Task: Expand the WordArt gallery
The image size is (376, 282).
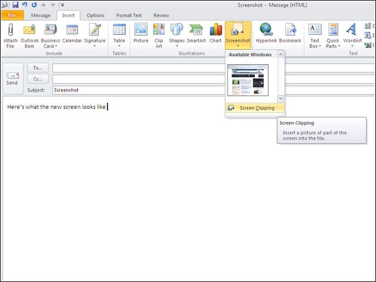Action: pyautogui.click(x=352, y=36)
